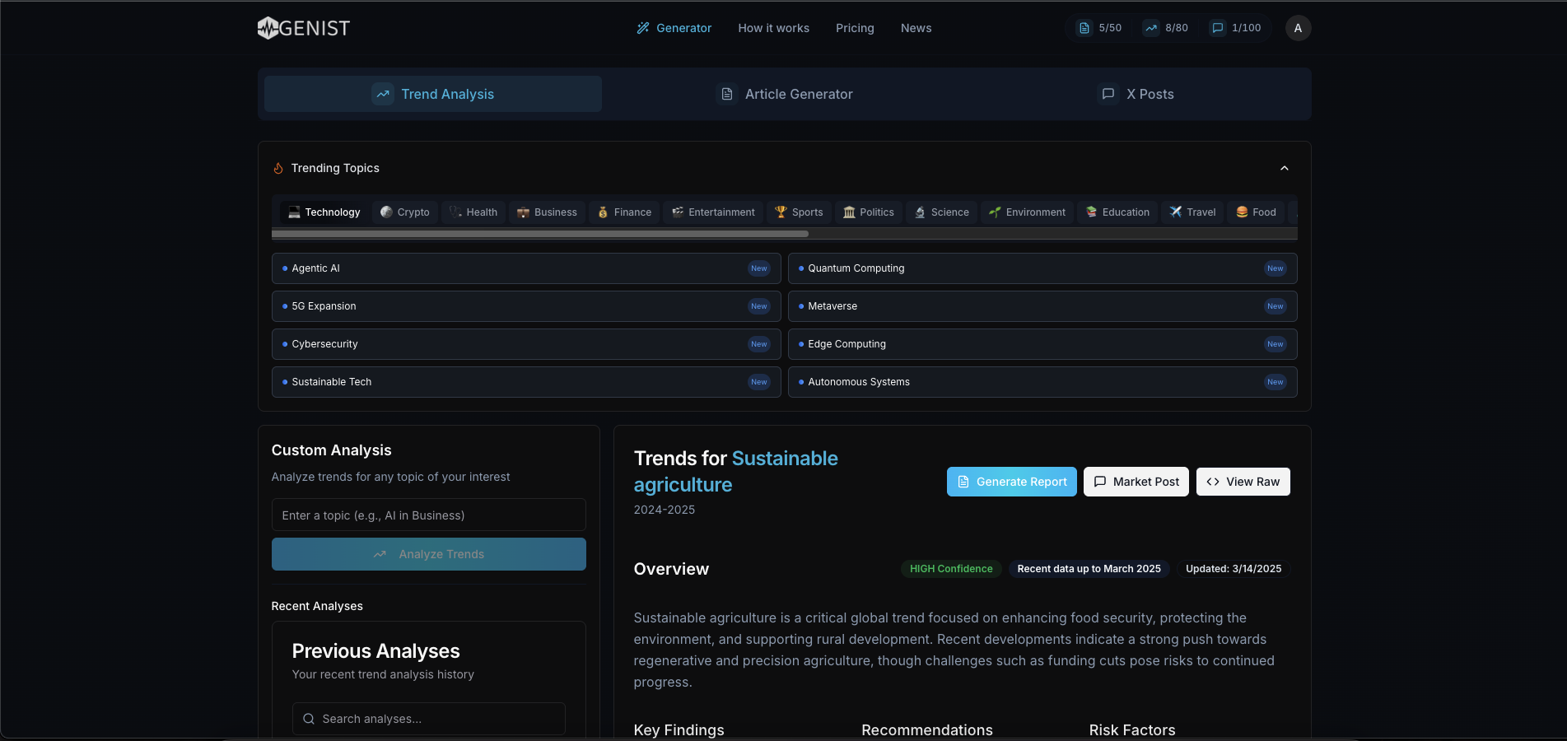Click the '2024-2025' date range text
This screenshot has width=1567, height=741.
pos(664,510)
